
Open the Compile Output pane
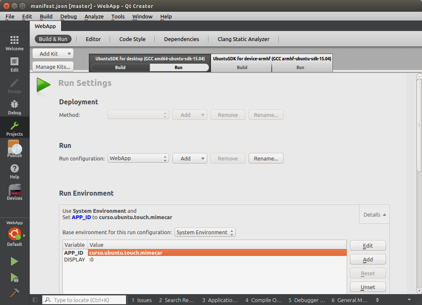[263, 300]
